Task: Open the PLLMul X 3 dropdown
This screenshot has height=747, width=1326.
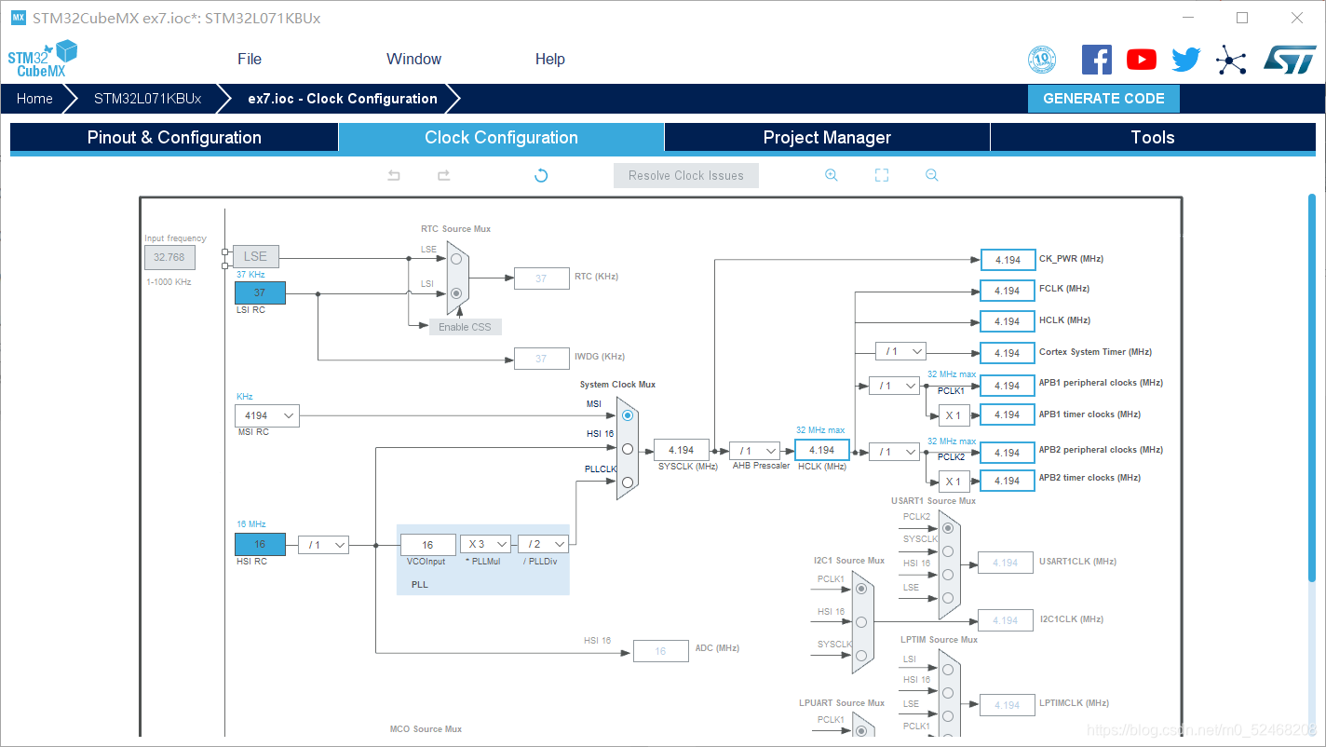Action: [x=486, y=544]
